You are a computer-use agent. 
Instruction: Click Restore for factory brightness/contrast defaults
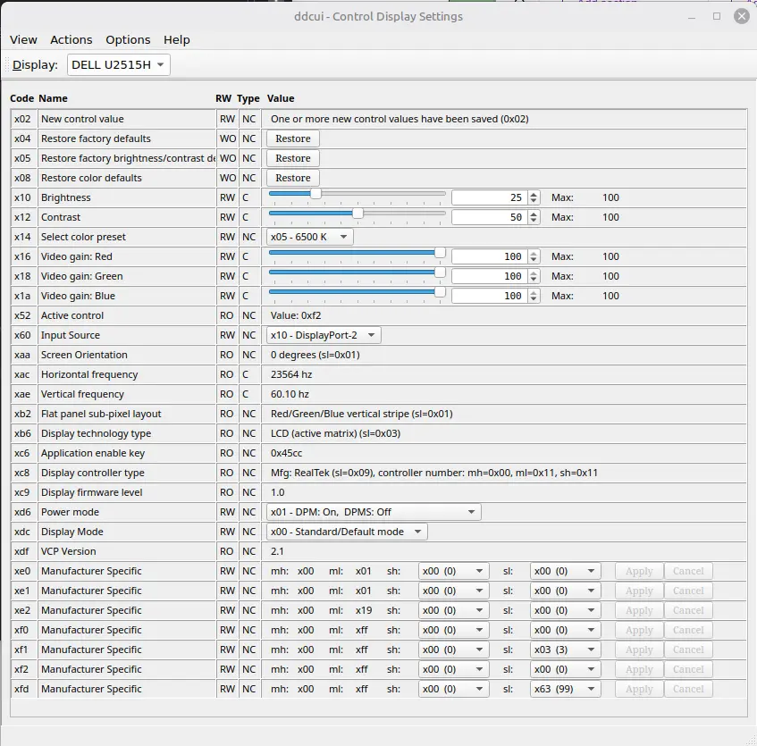click(292, 158)
